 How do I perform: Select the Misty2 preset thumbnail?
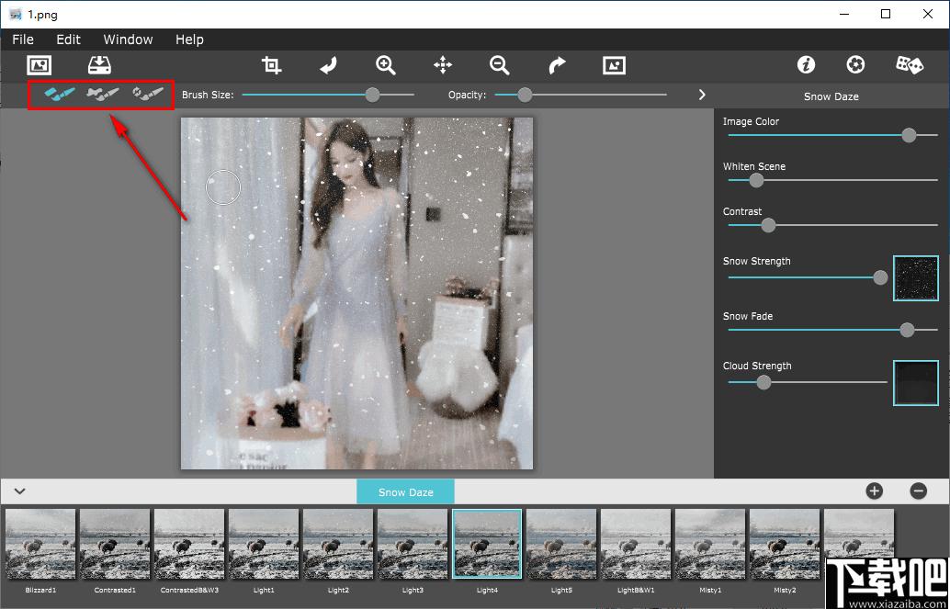click(x=785, y=544)
